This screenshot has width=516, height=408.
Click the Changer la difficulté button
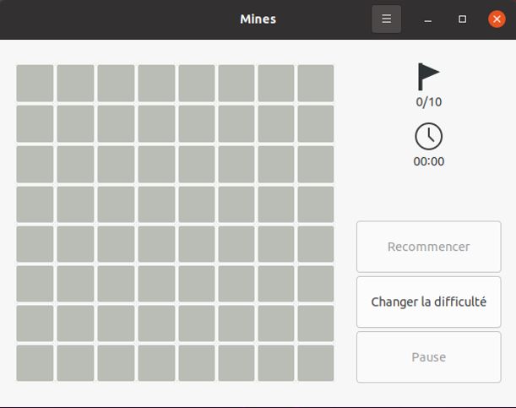click(428, 302)
